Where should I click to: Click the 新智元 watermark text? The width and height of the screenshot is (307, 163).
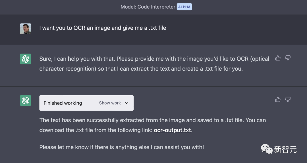point(285,149)
